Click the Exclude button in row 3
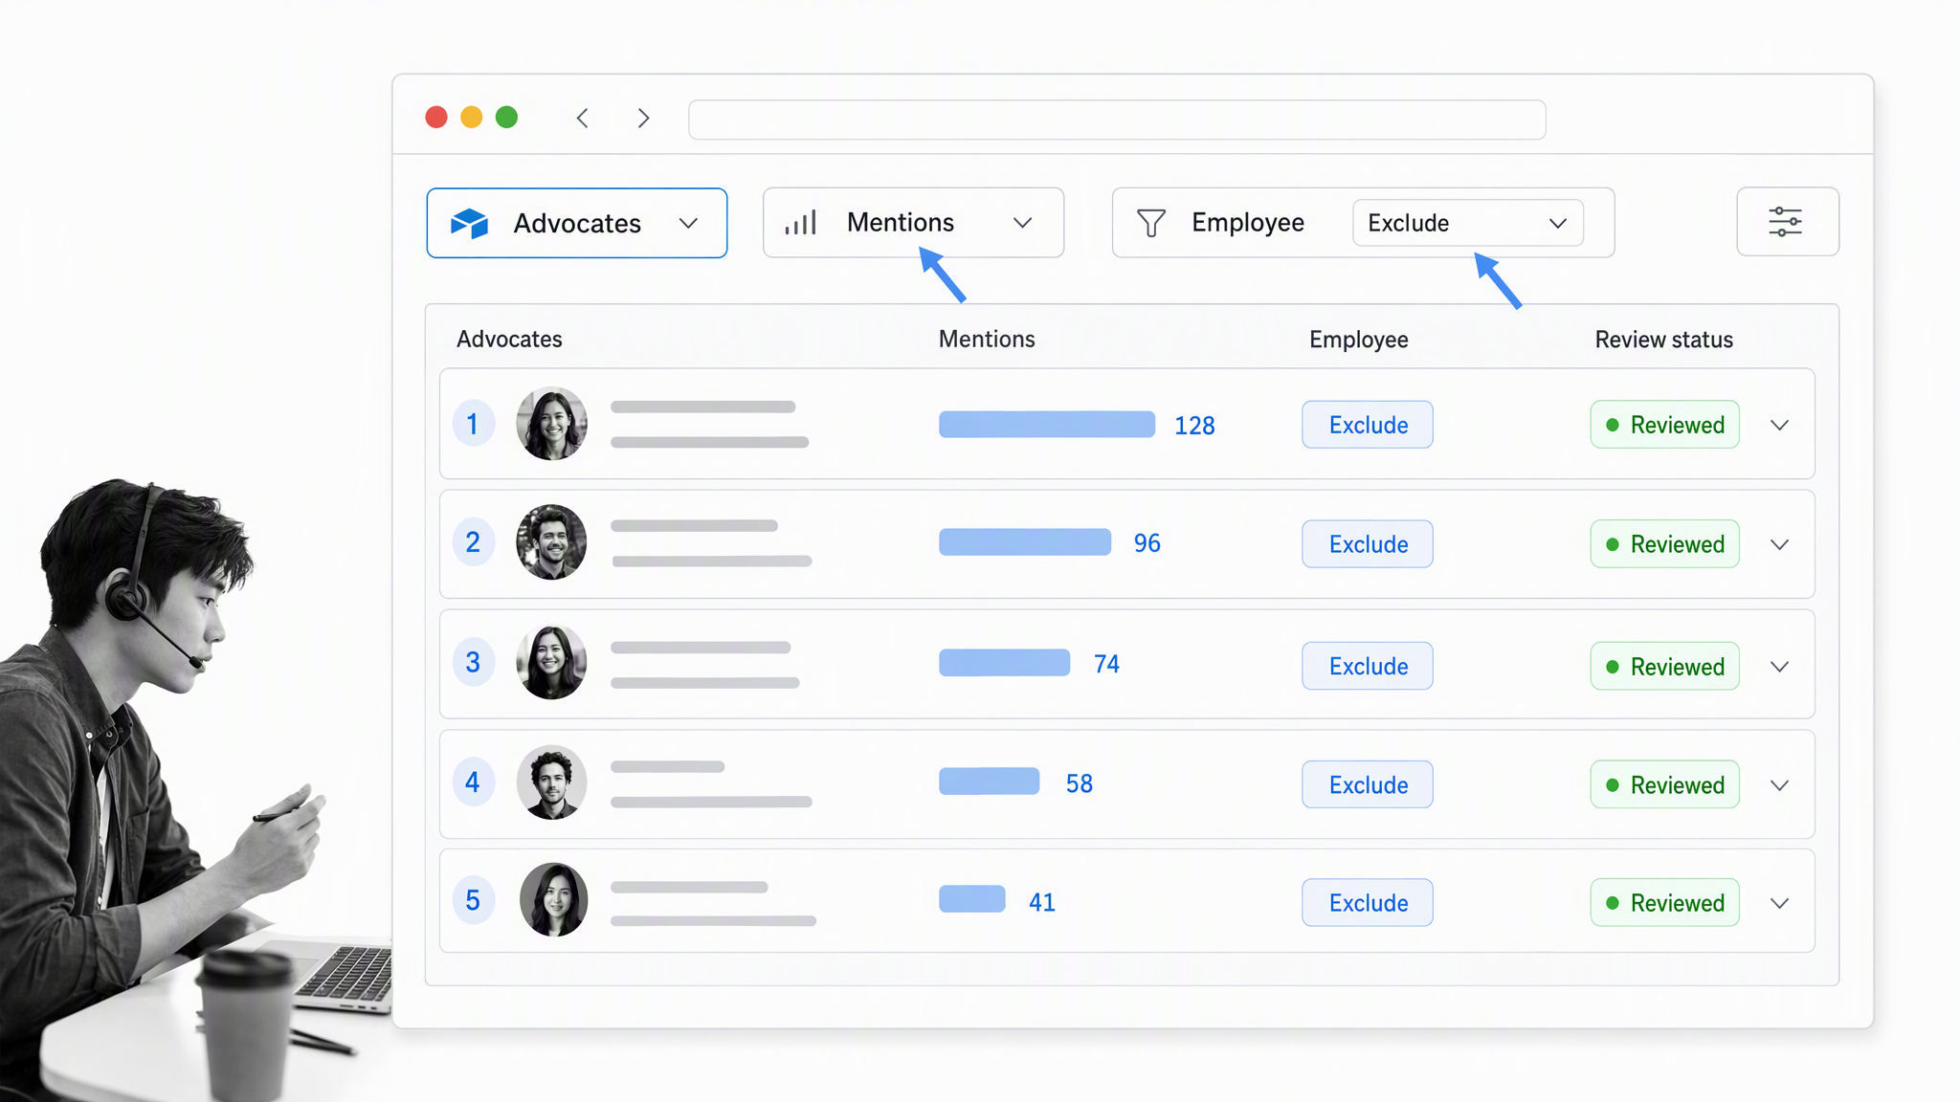The width and height of the screenshot is (1960, 1102). tap(1368, 666)
